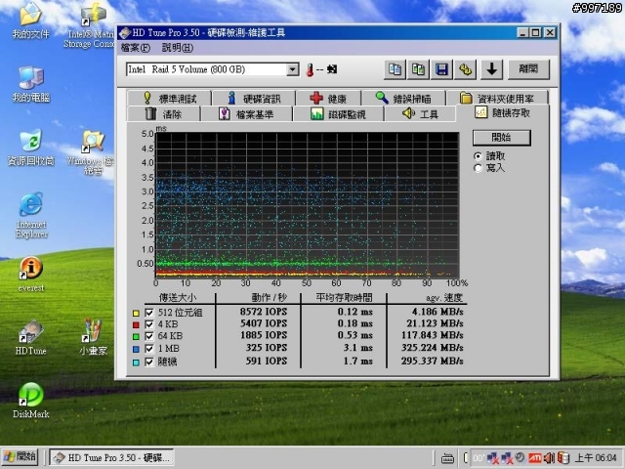Open the Windows folder-with-magnifier desktop shortcut
Viewport: 625px width, 469px height.
[x=93, y=152]
